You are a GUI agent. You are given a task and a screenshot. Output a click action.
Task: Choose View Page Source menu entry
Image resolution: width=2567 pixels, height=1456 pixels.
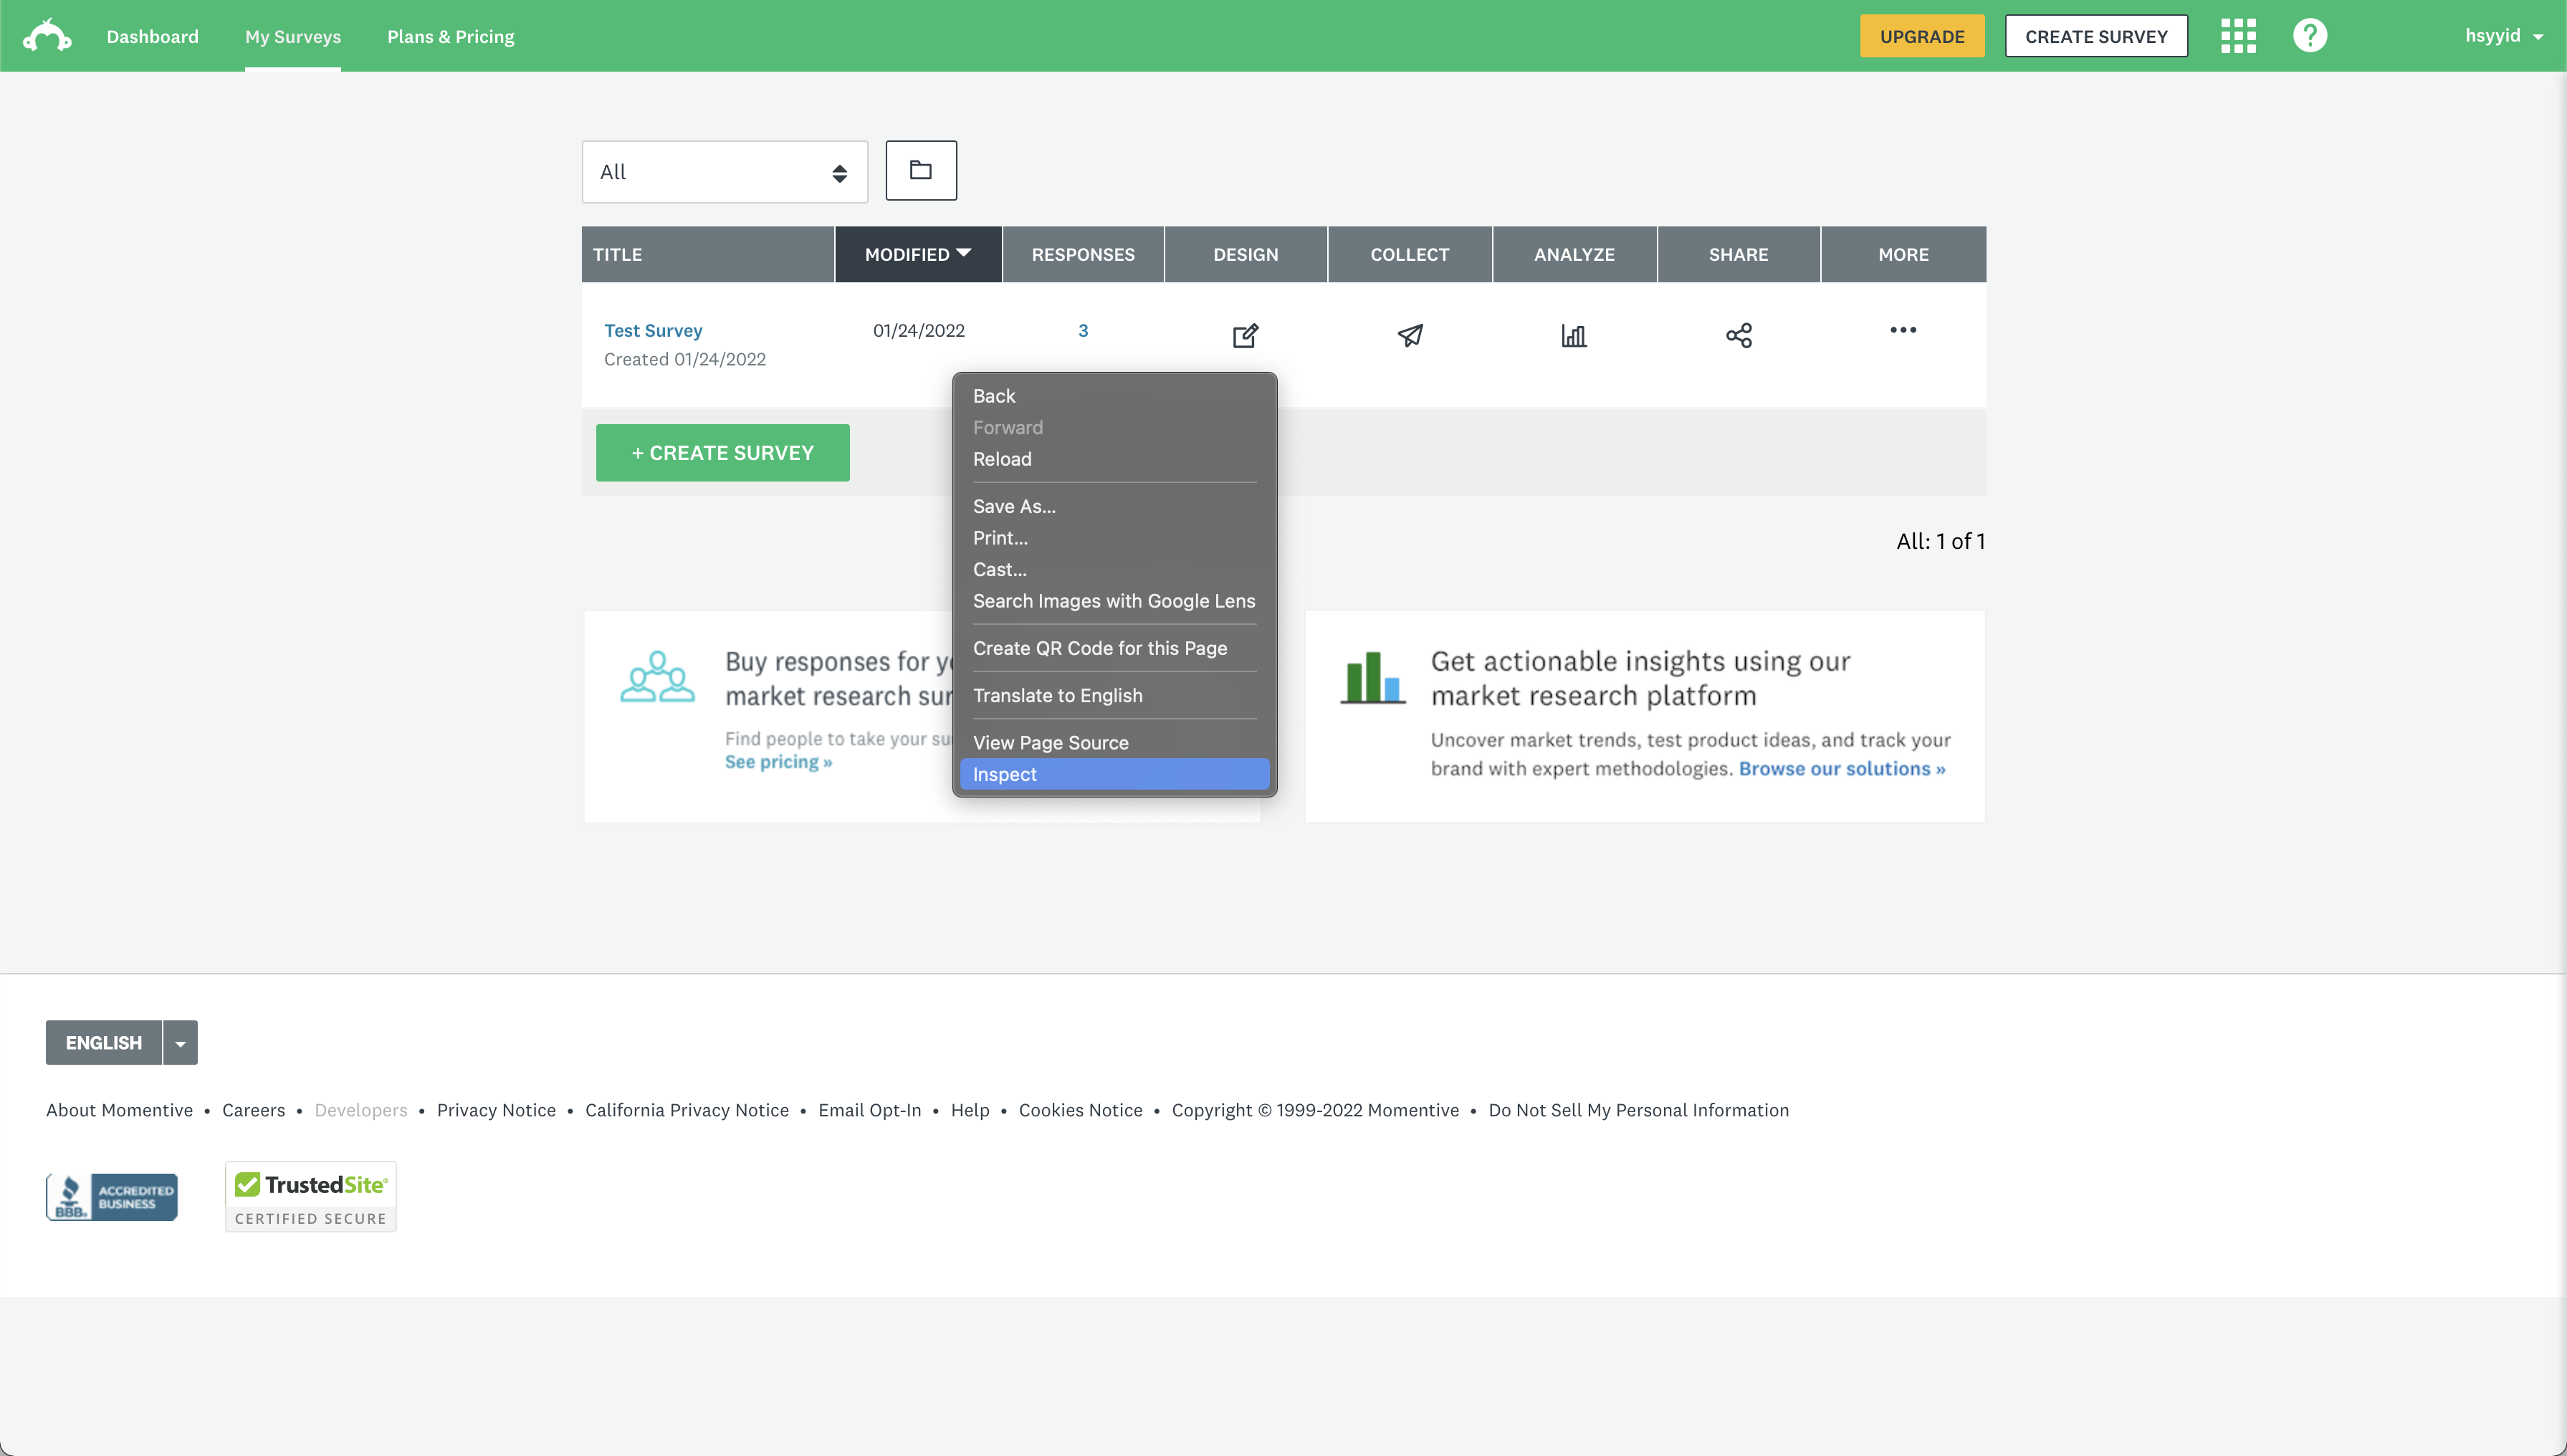click(x=1050, y=742)
